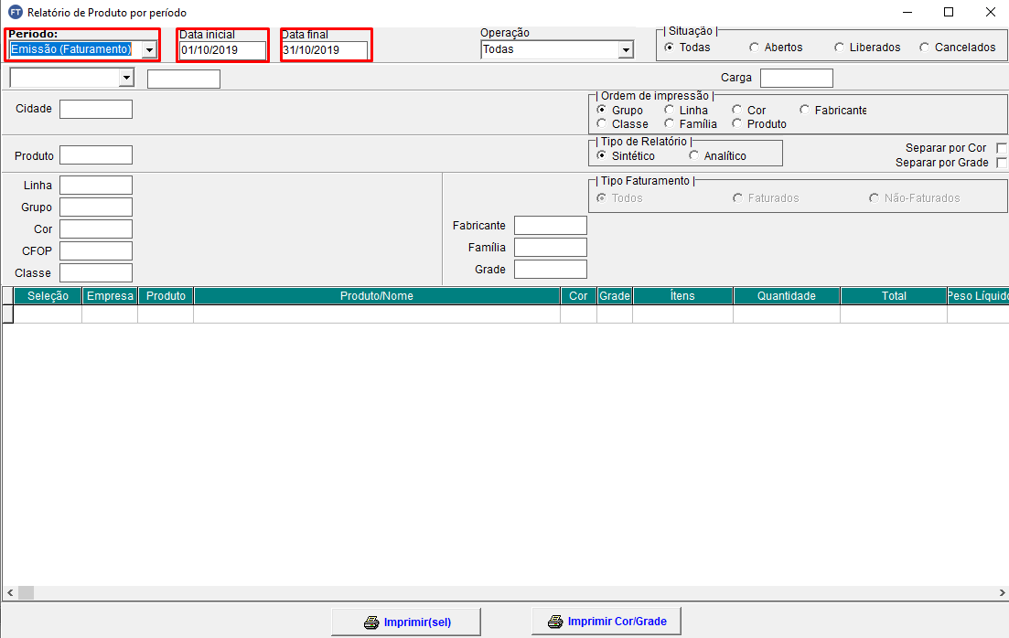Enable Separar por Grade checkbox
Viewport: 1009px width, 638px height.
(x=1002, y=163)
